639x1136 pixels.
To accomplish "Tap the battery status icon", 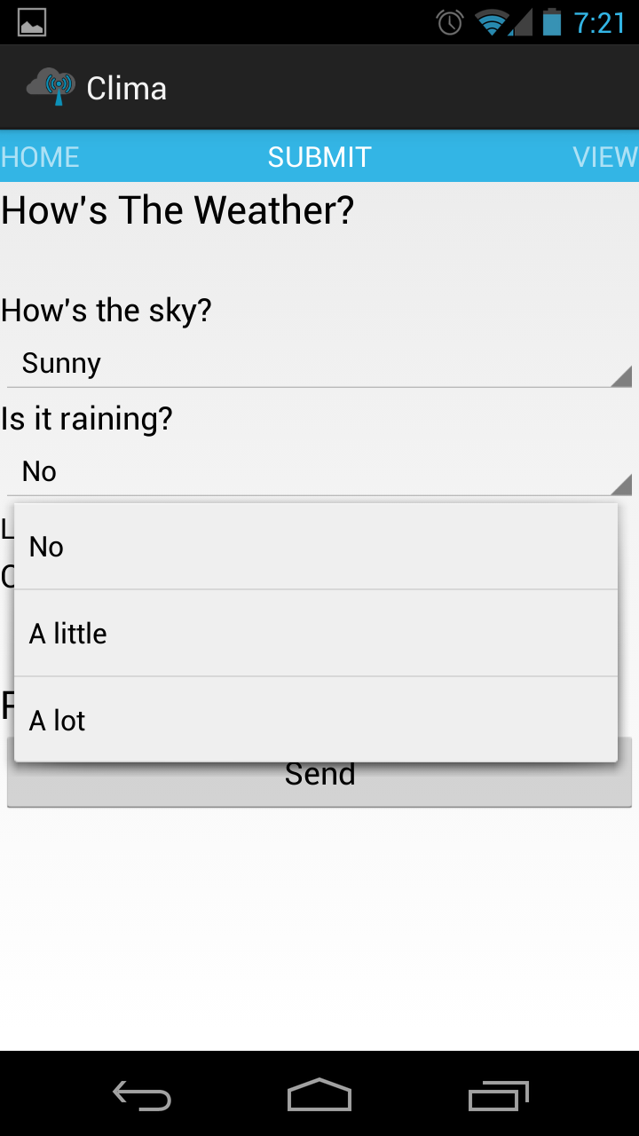I will [x=552, y=22].
